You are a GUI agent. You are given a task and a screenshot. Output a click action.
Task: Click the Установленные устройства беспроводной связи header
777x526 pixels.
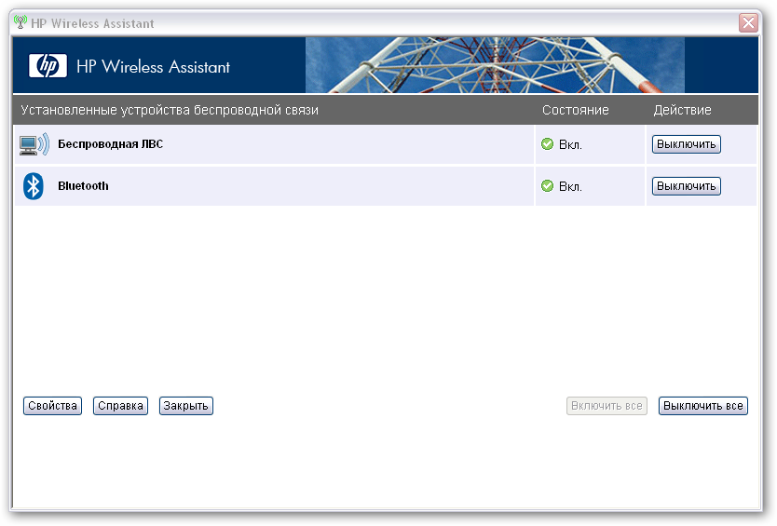170,110
